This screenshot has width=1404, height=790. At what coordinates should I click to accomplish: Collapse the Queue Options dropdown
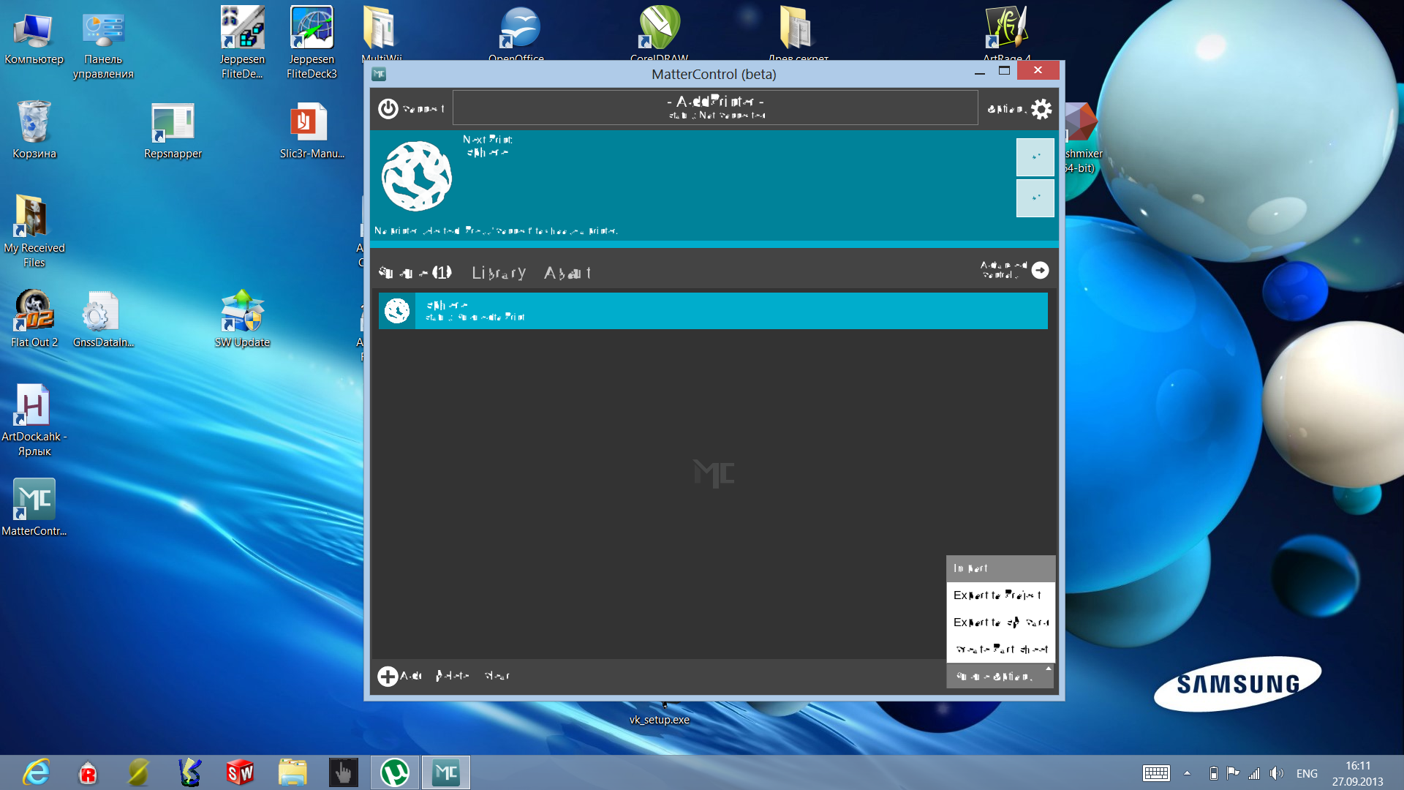point(1000,676)
